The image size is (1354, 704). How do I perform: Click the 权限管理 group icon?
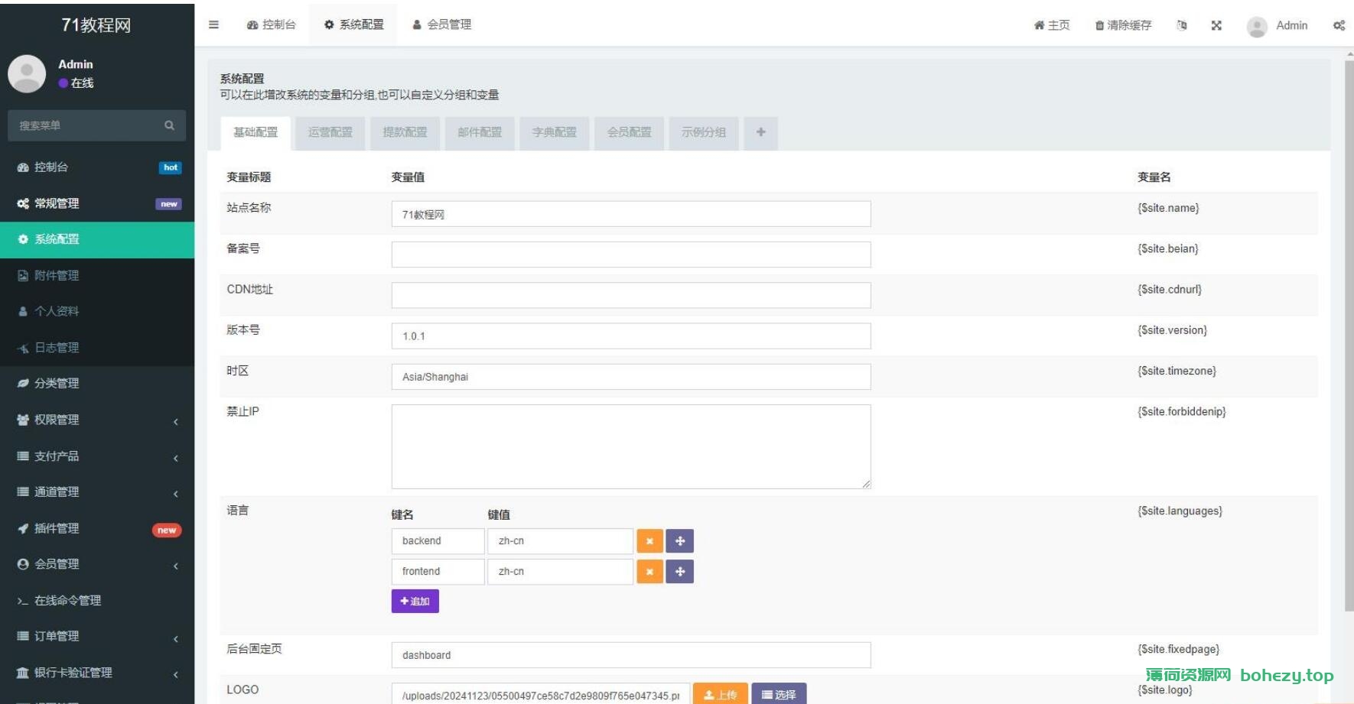[x=23, y=420]
